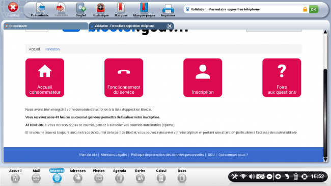Image resolution: width=331 pixels, height=186 pixels.
Task: Select the Internet globe app in dock
Action: (x=57, y=176)
